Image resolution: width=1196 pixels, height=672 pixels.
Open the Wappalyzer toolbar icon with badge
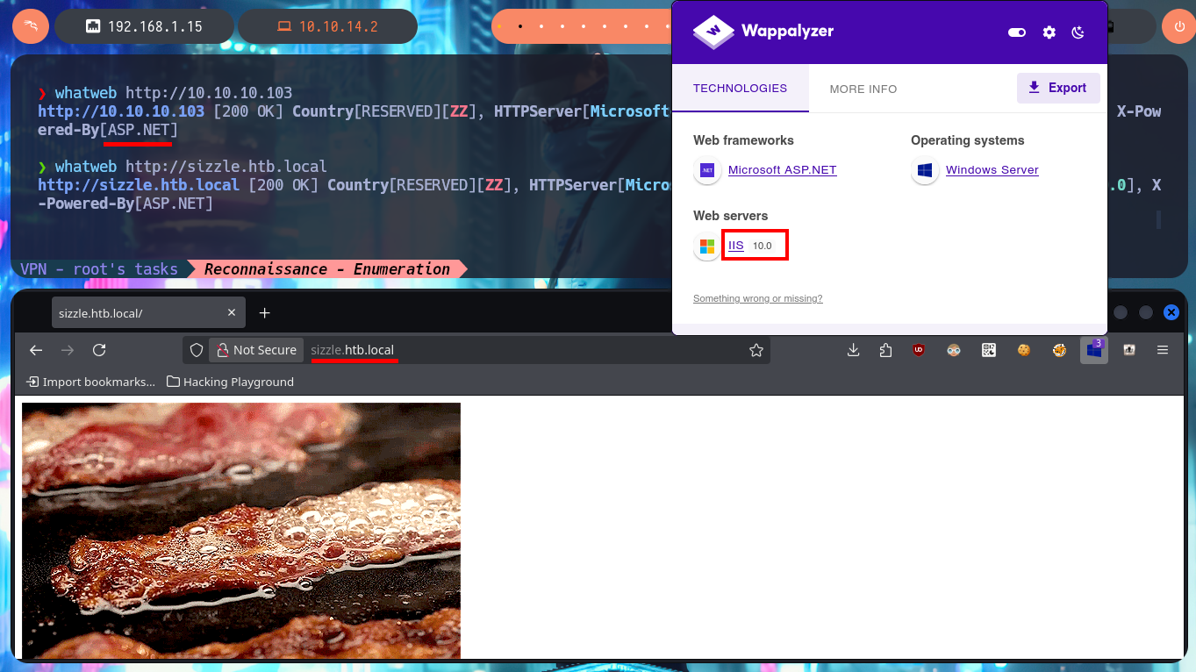tap(1094, 350)
